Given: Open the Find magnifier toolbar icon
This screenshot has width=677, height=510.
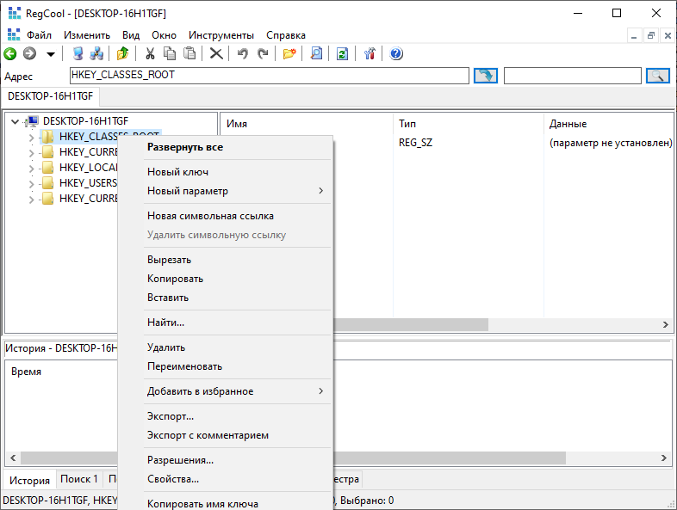Looking at the screenshot, I should [316, 53].
